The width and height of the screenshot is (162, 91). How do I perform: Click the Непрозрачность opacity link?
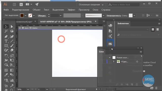(x=114, y=15)
